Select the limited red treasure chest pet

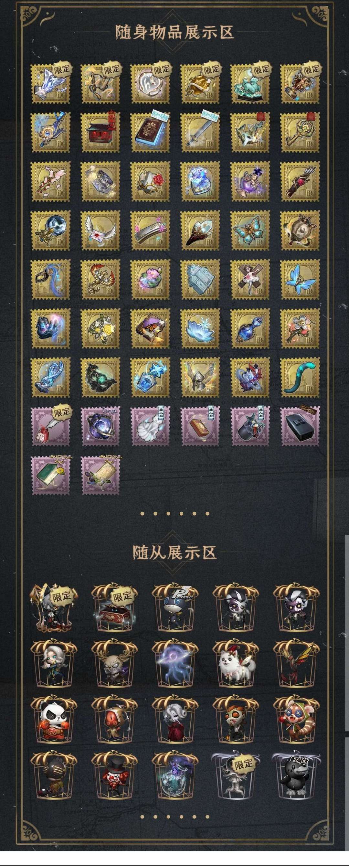114,608
